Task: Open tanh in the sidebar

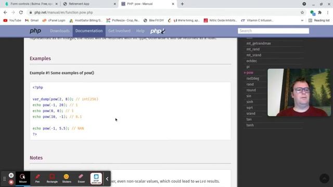Action: click(250, 125)
